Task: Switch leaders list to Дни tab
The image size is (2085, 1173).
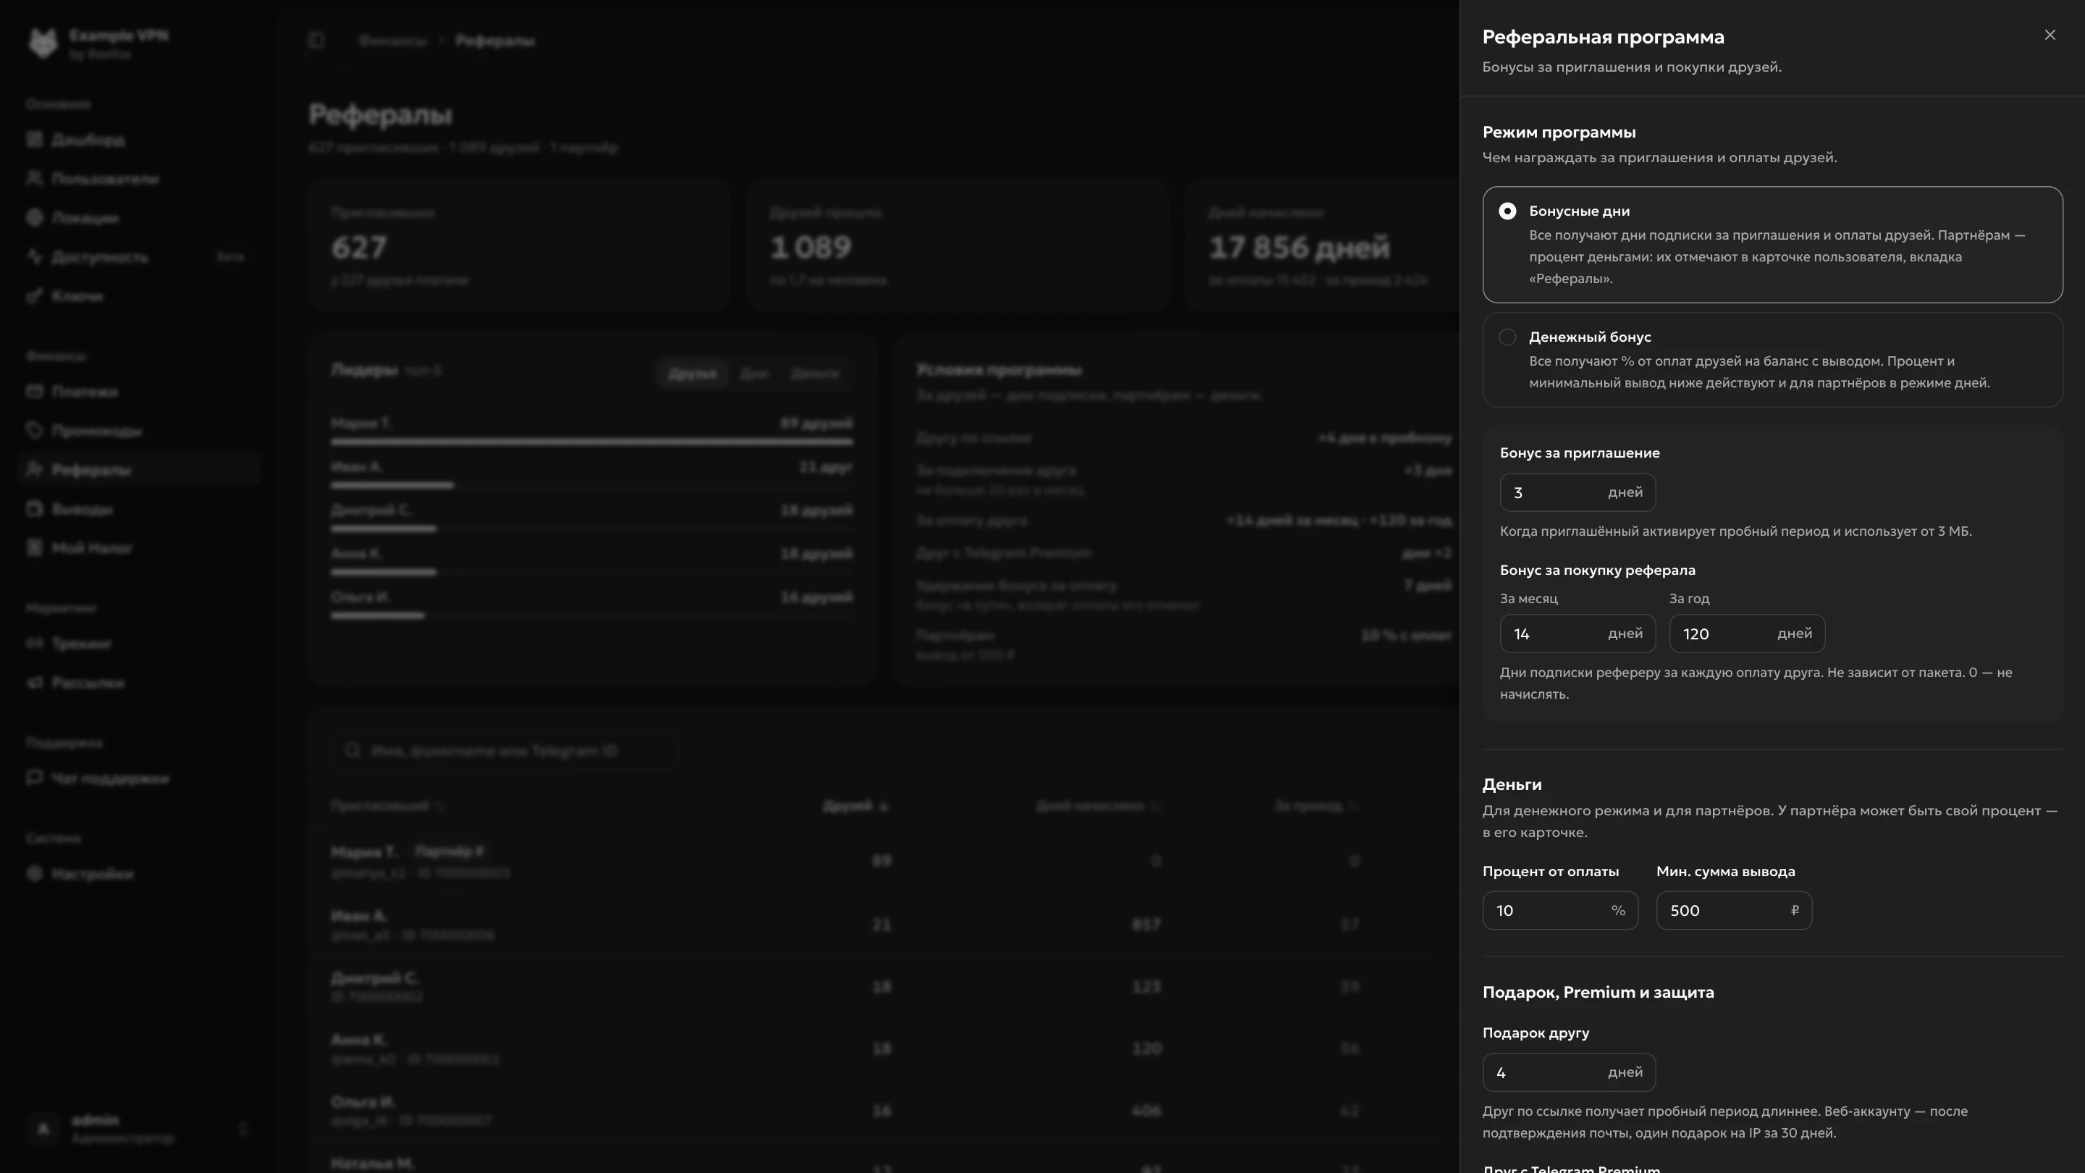Action: click(754, 373)
